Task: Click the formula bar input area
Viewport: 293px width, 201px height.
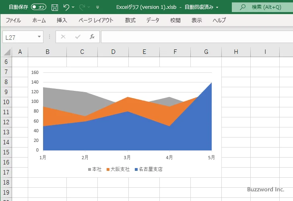Action: [x=197, y=37]
